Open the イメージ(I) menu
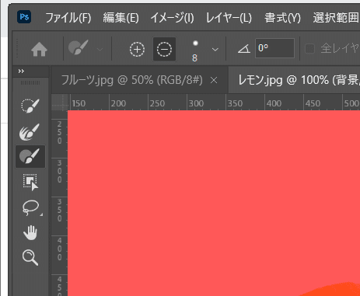Screen dimensions: 360x296 [173, 18]
